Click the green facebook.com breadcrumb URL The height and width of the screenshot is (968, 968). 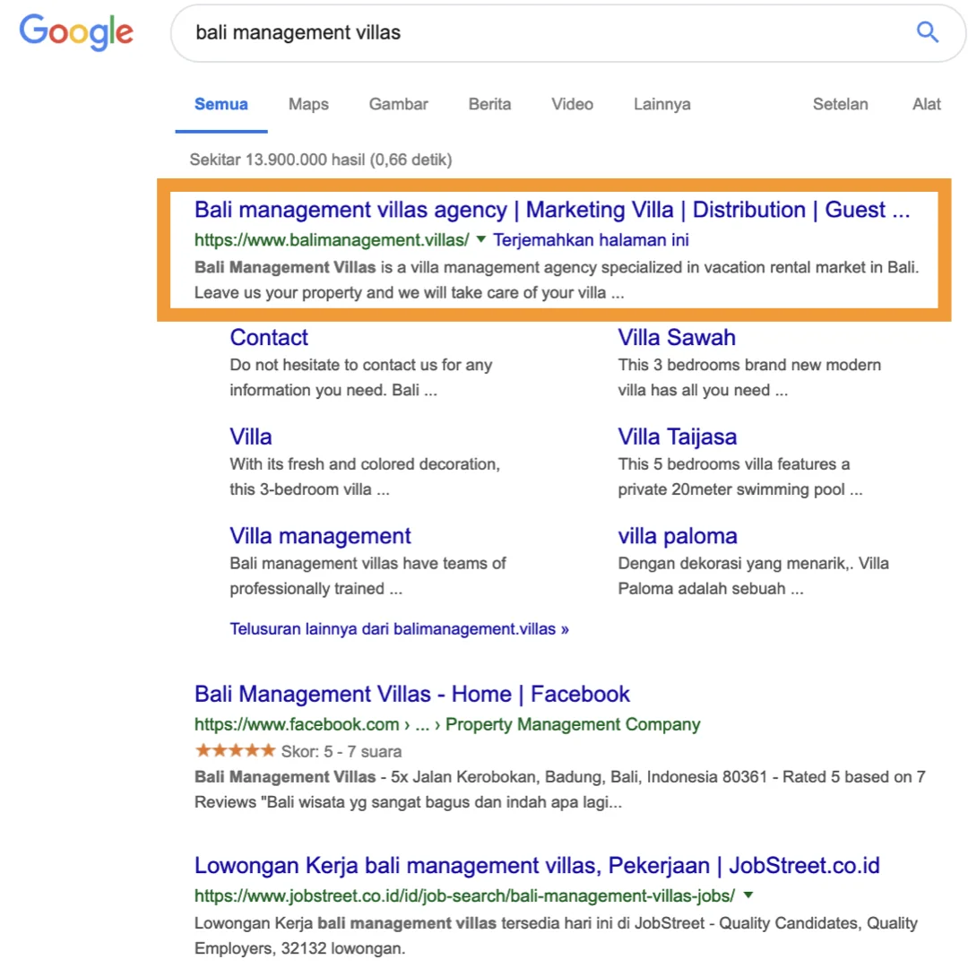coord(447,724)
